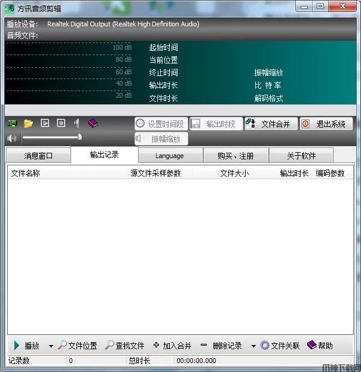Image resolution: width=361 pixels, height=372 pixels.
Task: Click 编码参数 column header
Action: click(332, 173)
